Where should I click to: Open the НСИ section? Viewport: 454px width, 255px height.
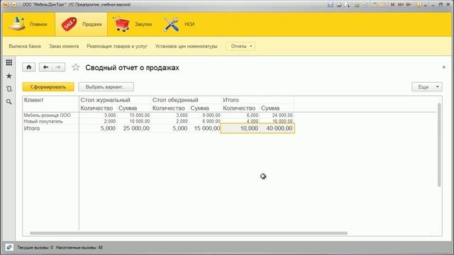[179, 24]
